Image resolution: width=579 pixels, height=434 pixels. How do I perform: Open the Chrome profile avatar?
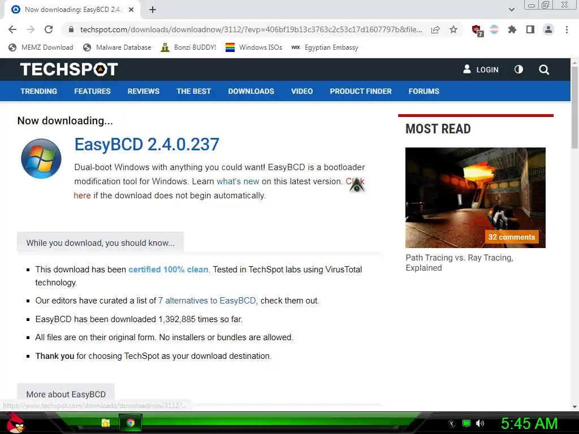coord(548,29)
